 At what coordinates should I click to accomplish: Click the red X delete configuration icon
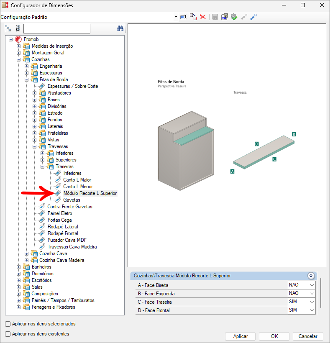(x=203, y=17)
